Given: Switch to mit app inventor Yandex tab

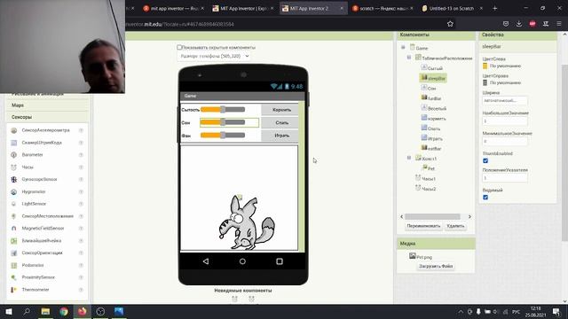Looking at the screenshot, I should pyautogui.click(x=174, y=8).
